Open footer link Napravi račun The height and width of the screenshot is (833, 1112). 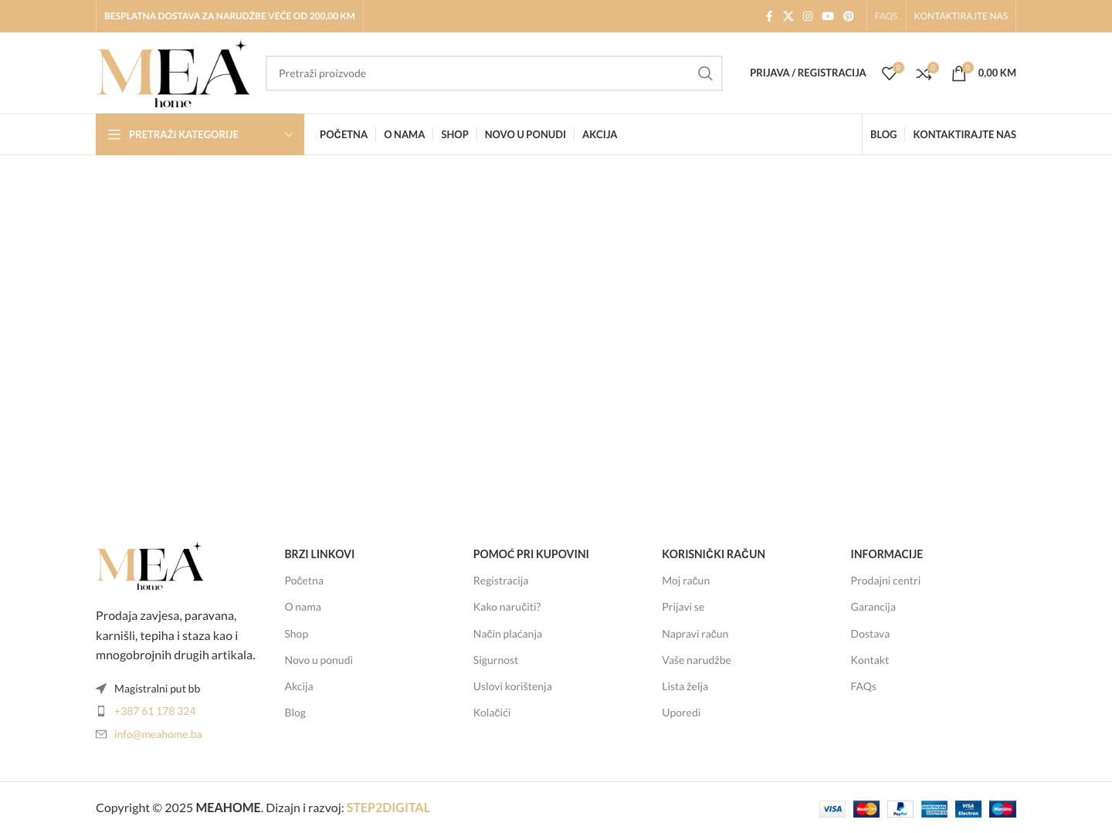[x=695, y=634]
